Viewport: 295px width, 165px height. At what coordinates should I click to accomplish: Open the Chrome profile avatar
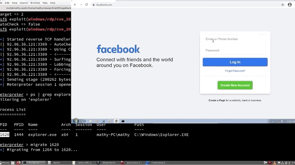[x=290, y=5]
